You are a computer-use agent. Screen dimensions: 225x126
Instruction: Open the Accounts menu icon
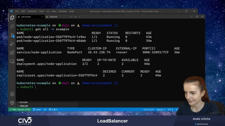(12, 94)
